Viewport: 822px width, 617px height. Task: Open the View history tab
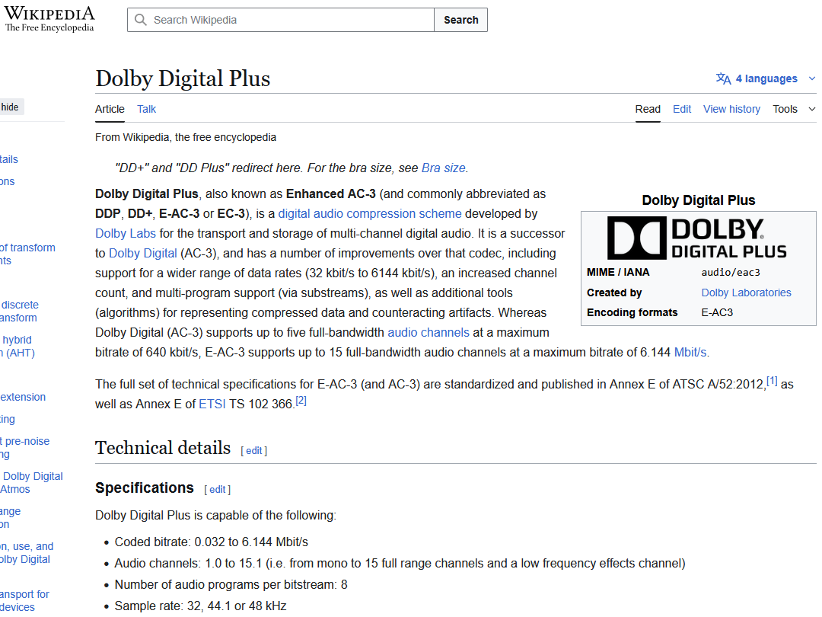(731, 109)
